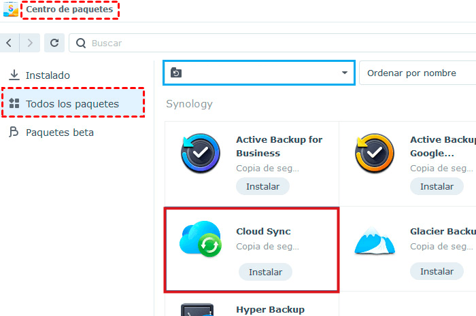Click Active Backup for Business icon

[x=201, y=153]
